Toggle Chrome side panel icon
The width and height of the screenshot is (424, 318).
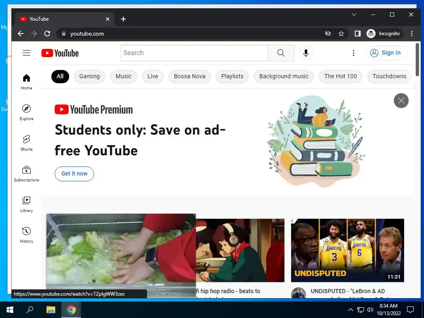[357, 34]
